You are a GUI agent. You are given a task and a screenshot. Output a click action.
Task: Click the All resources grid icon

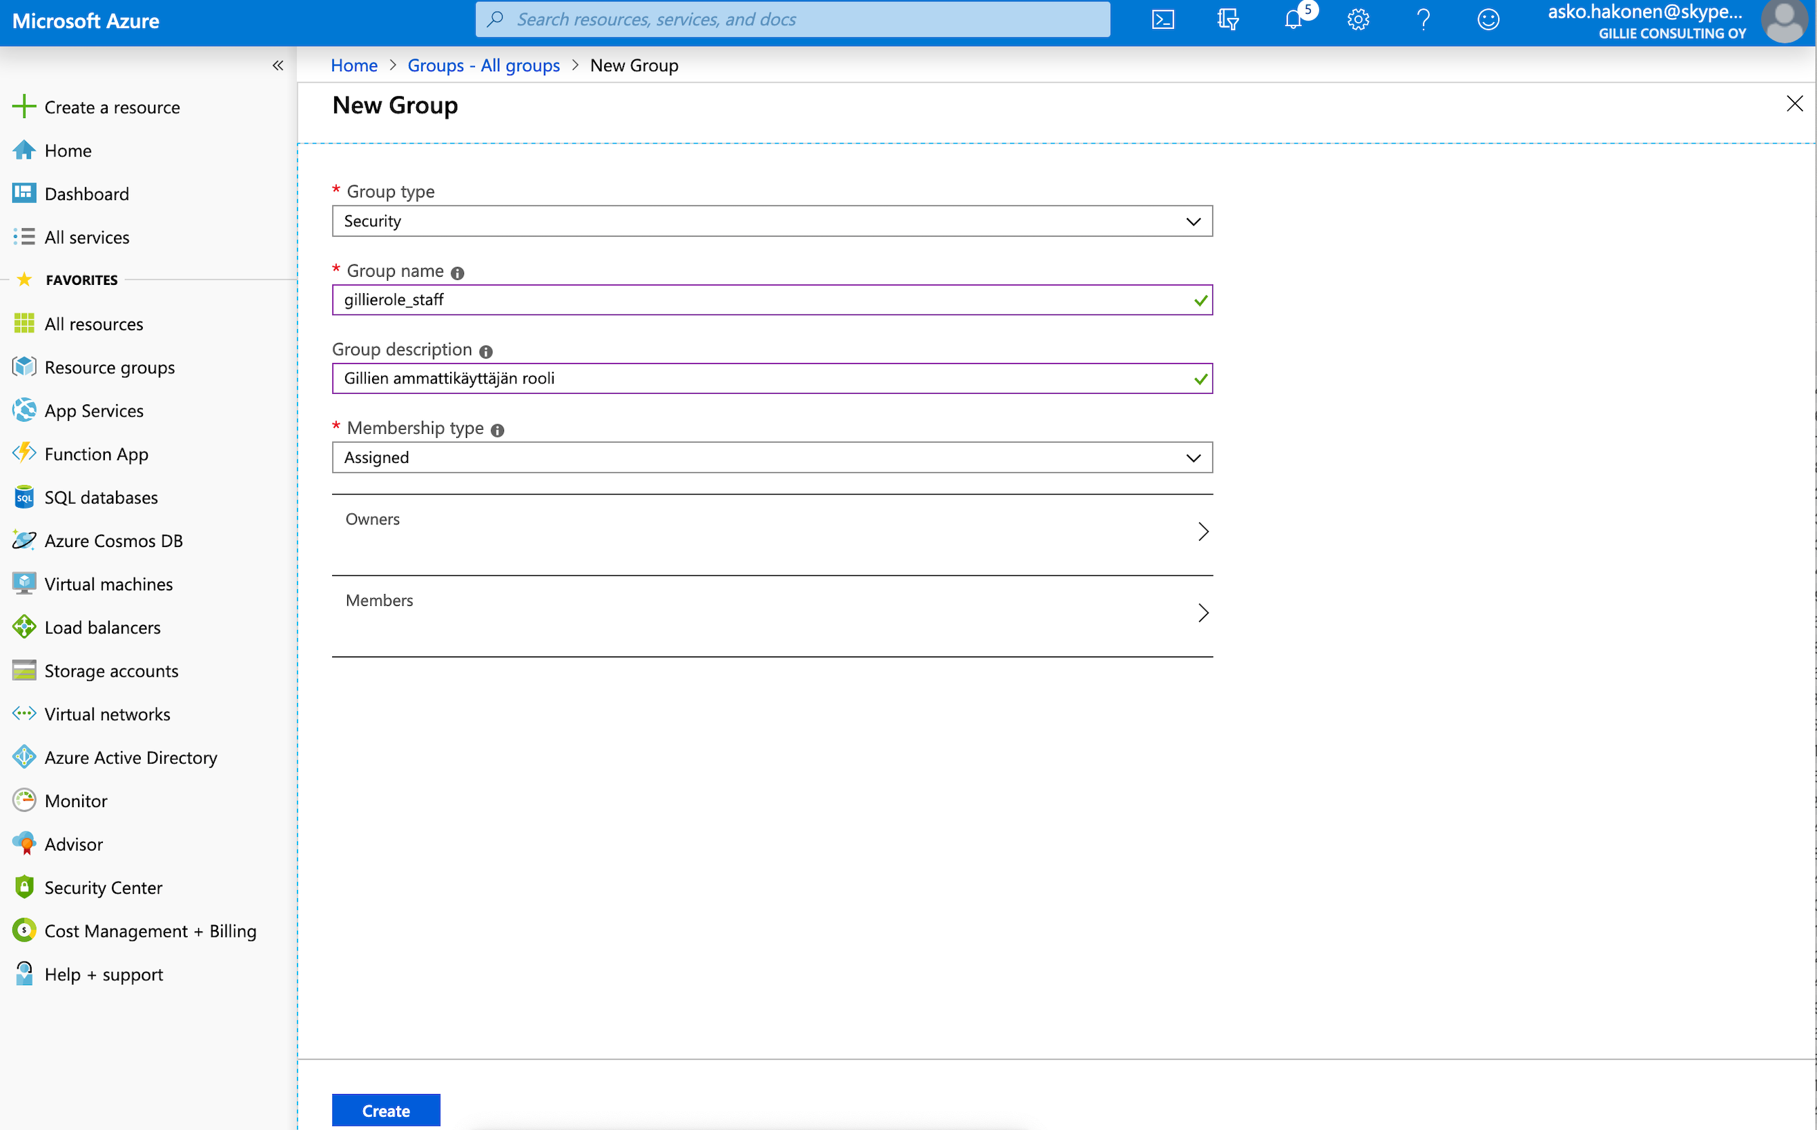pyautogui.click(x=24, y=323)
